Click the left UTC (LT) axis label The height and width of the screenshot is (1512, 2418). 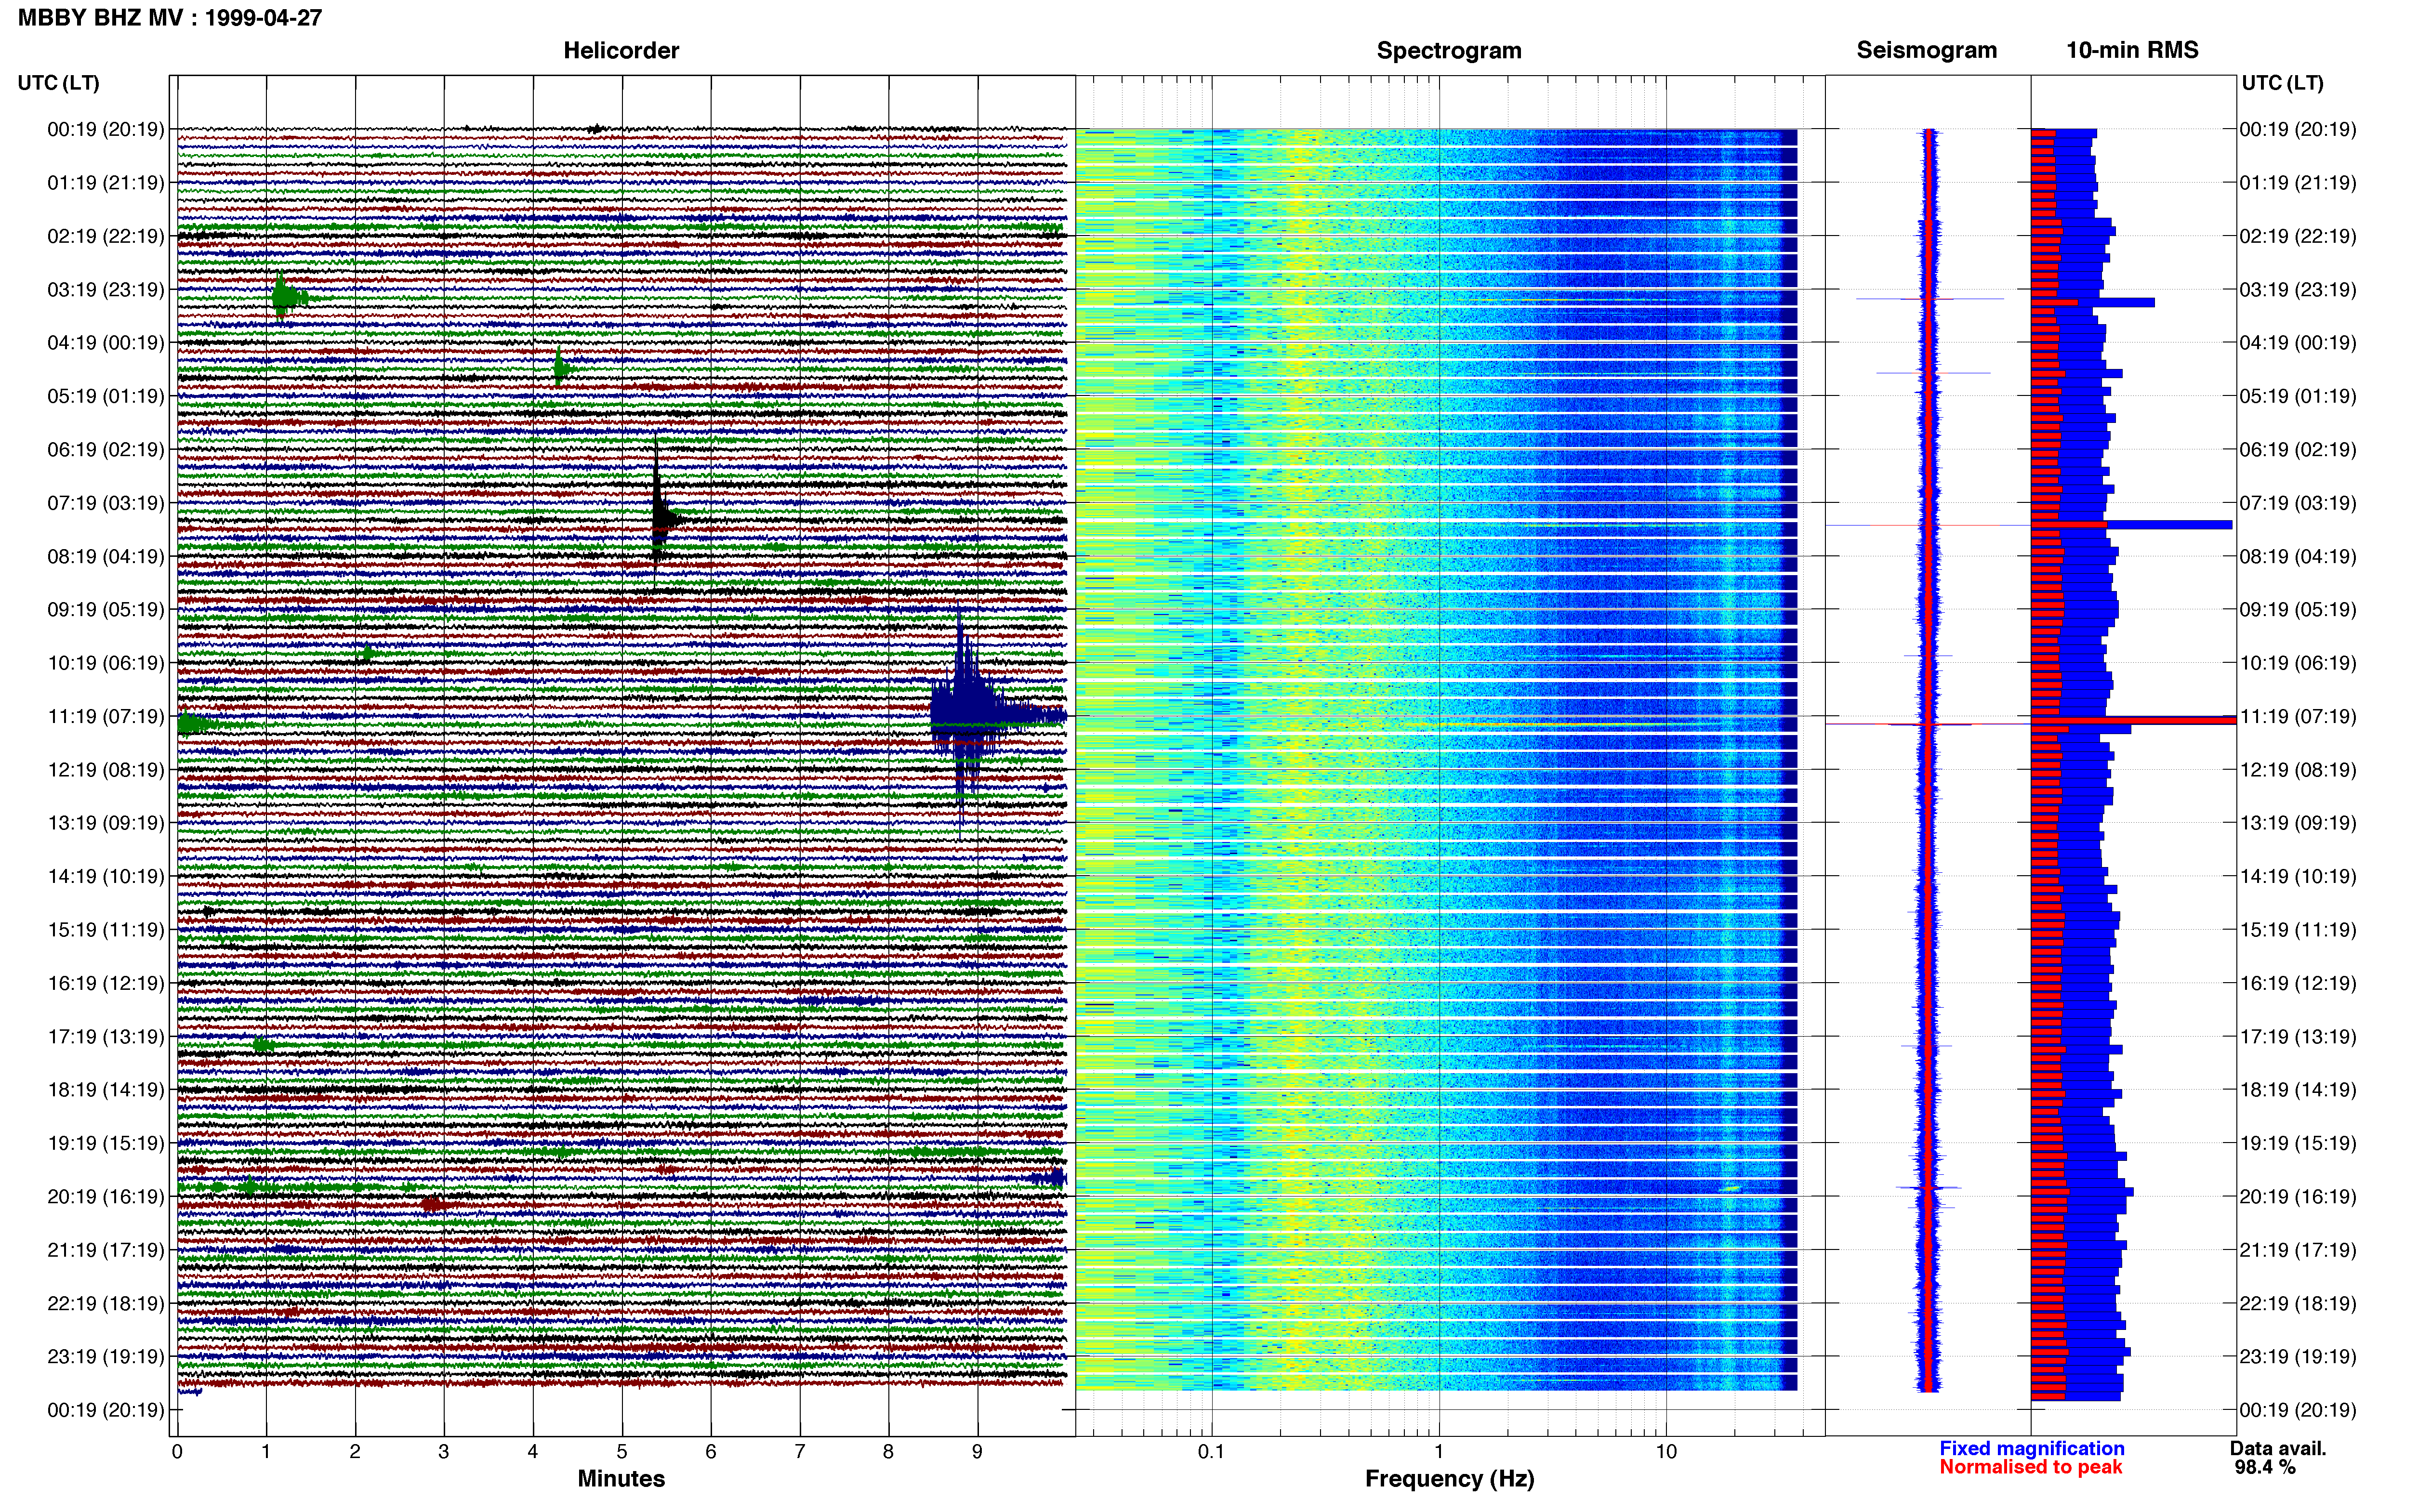tap(58, 83)
